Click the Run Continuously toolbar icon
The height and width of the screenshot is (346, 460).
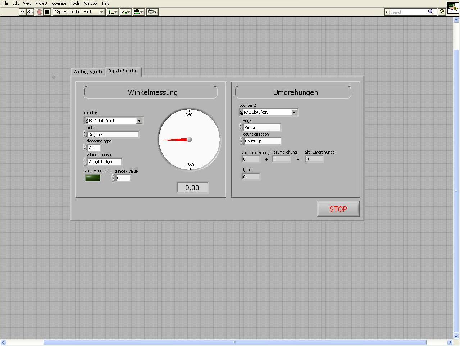30,12
